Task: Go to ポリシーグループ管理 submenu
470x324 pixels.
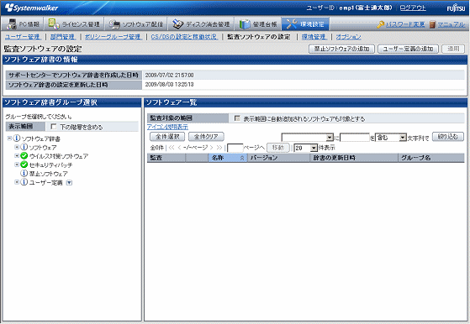Action: coord(113,37)
